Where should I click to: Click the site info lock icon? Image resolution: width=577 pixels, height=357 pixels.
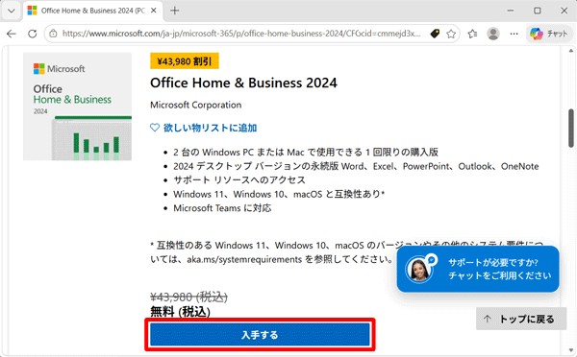tap(53, 34)
